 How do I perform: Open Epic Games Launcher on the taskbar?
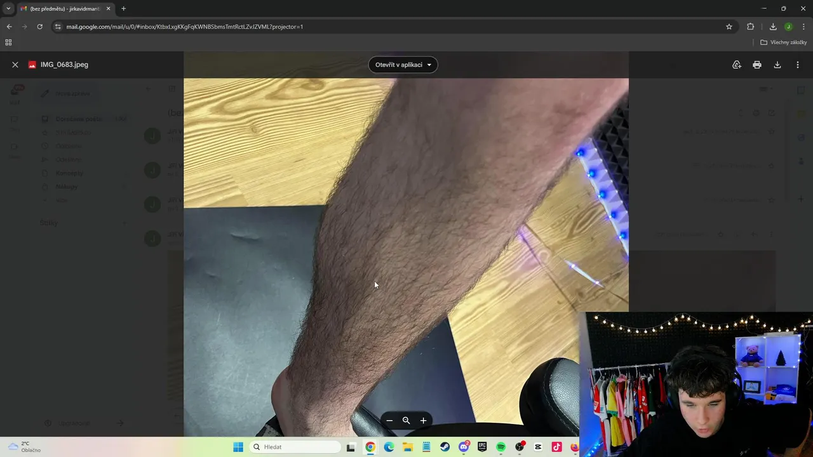click(x=482, y=447)
